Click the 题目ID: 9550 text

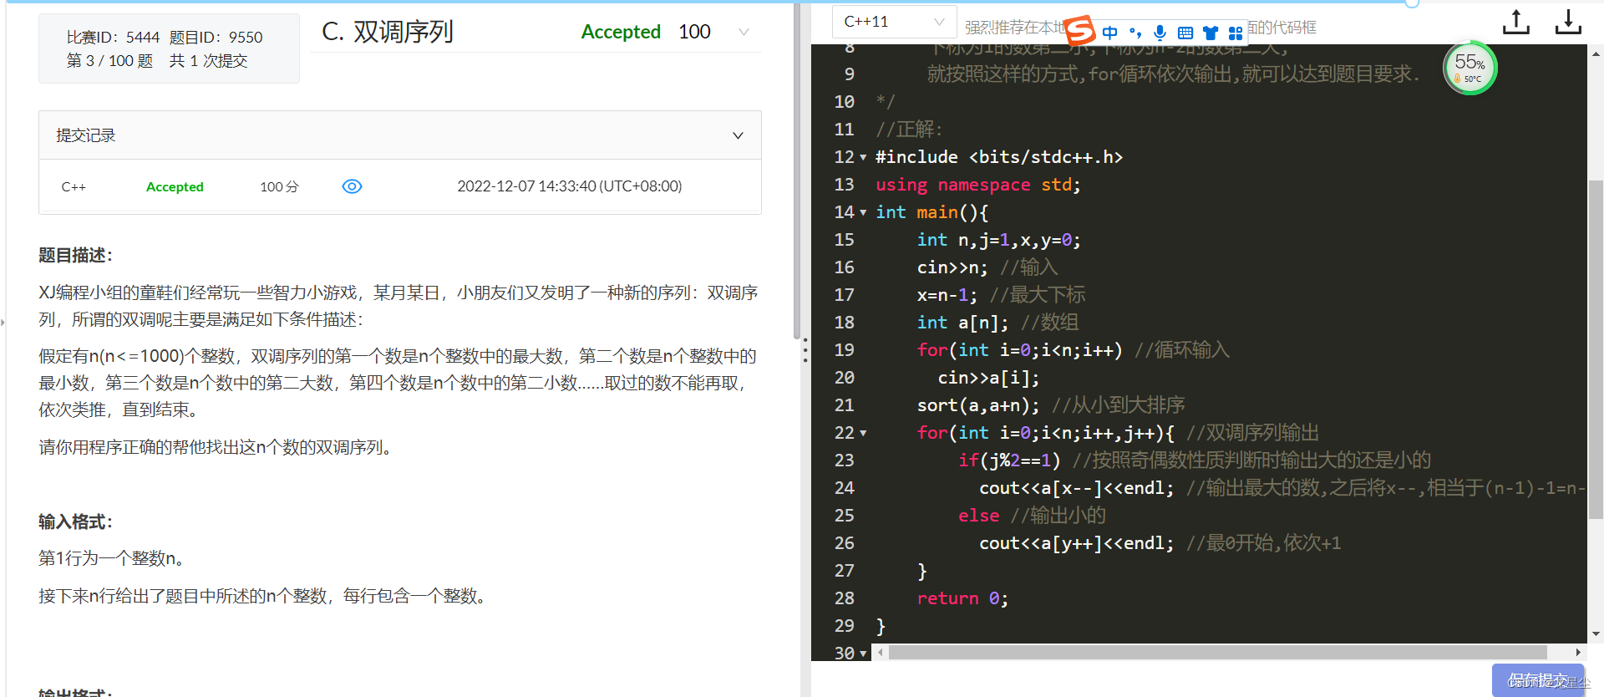(216, 37)
